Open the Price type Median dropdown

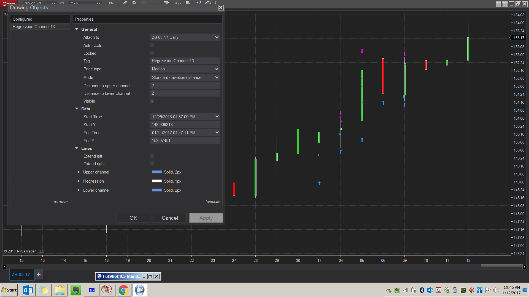[x=185, y=69]
